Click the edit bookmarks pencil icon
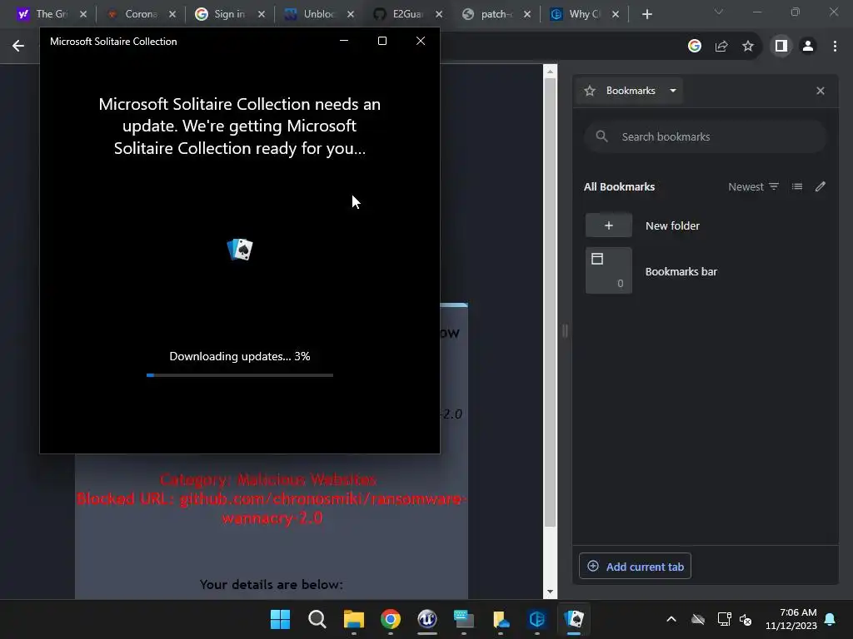The image size is (853, 639). (821, 186)
